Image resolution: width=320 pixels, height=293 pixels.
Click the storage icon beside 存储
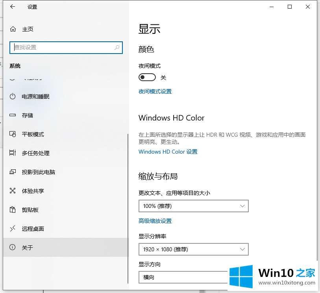[x=13, y=115]
